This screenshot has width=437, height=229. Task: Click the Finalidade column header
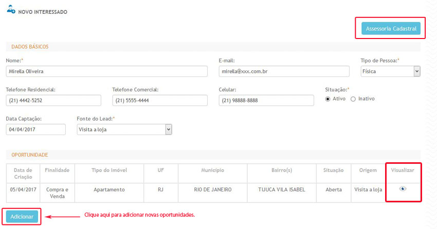57,170
